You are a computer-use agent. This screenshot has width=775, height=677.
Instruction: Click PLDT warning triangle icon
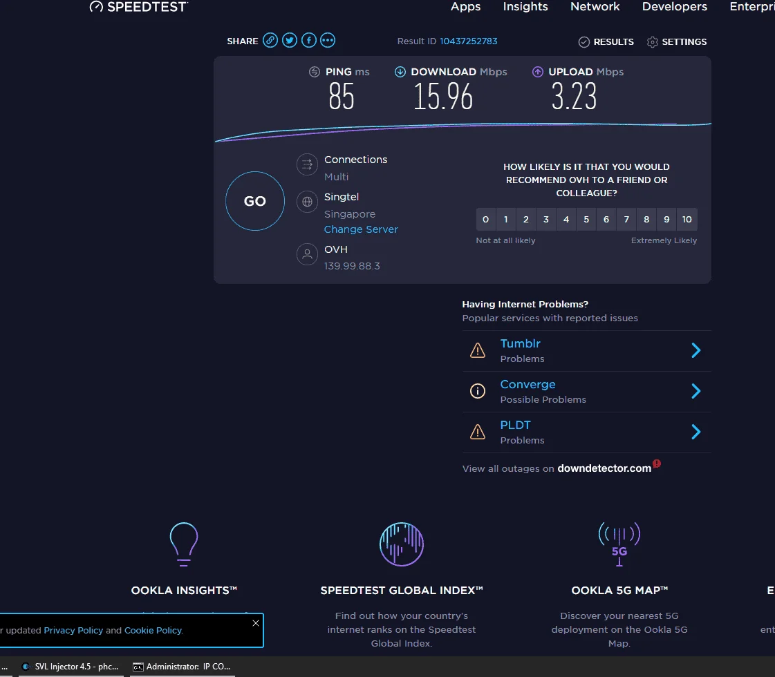click(x=478, y=432)
